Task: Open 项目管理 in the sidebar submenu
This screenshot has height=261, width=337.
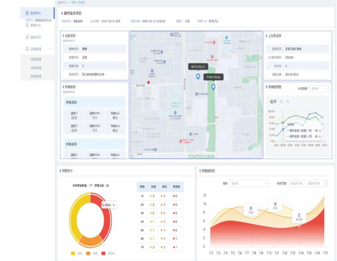Action: click(36, 59)
